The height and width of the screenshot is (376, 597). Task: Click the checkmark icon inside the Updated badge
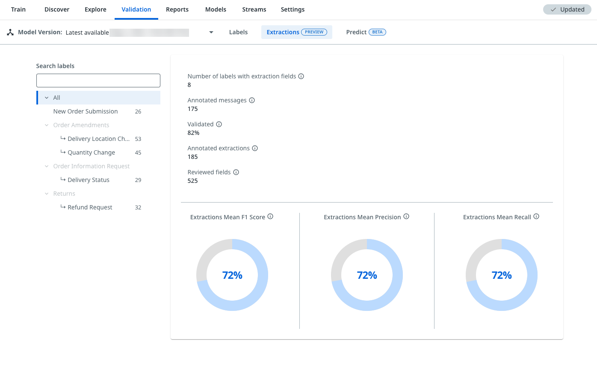click(553, 9)
